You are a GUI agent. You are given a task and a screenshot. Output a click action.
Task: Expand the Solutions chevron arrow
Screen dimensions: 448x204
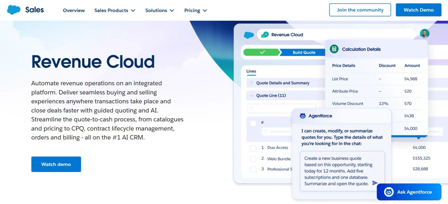click(172, 11)
